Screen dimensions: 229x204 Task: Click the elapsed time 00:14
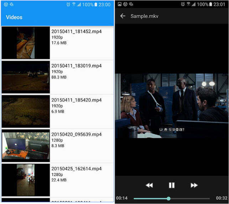(122, 198)
